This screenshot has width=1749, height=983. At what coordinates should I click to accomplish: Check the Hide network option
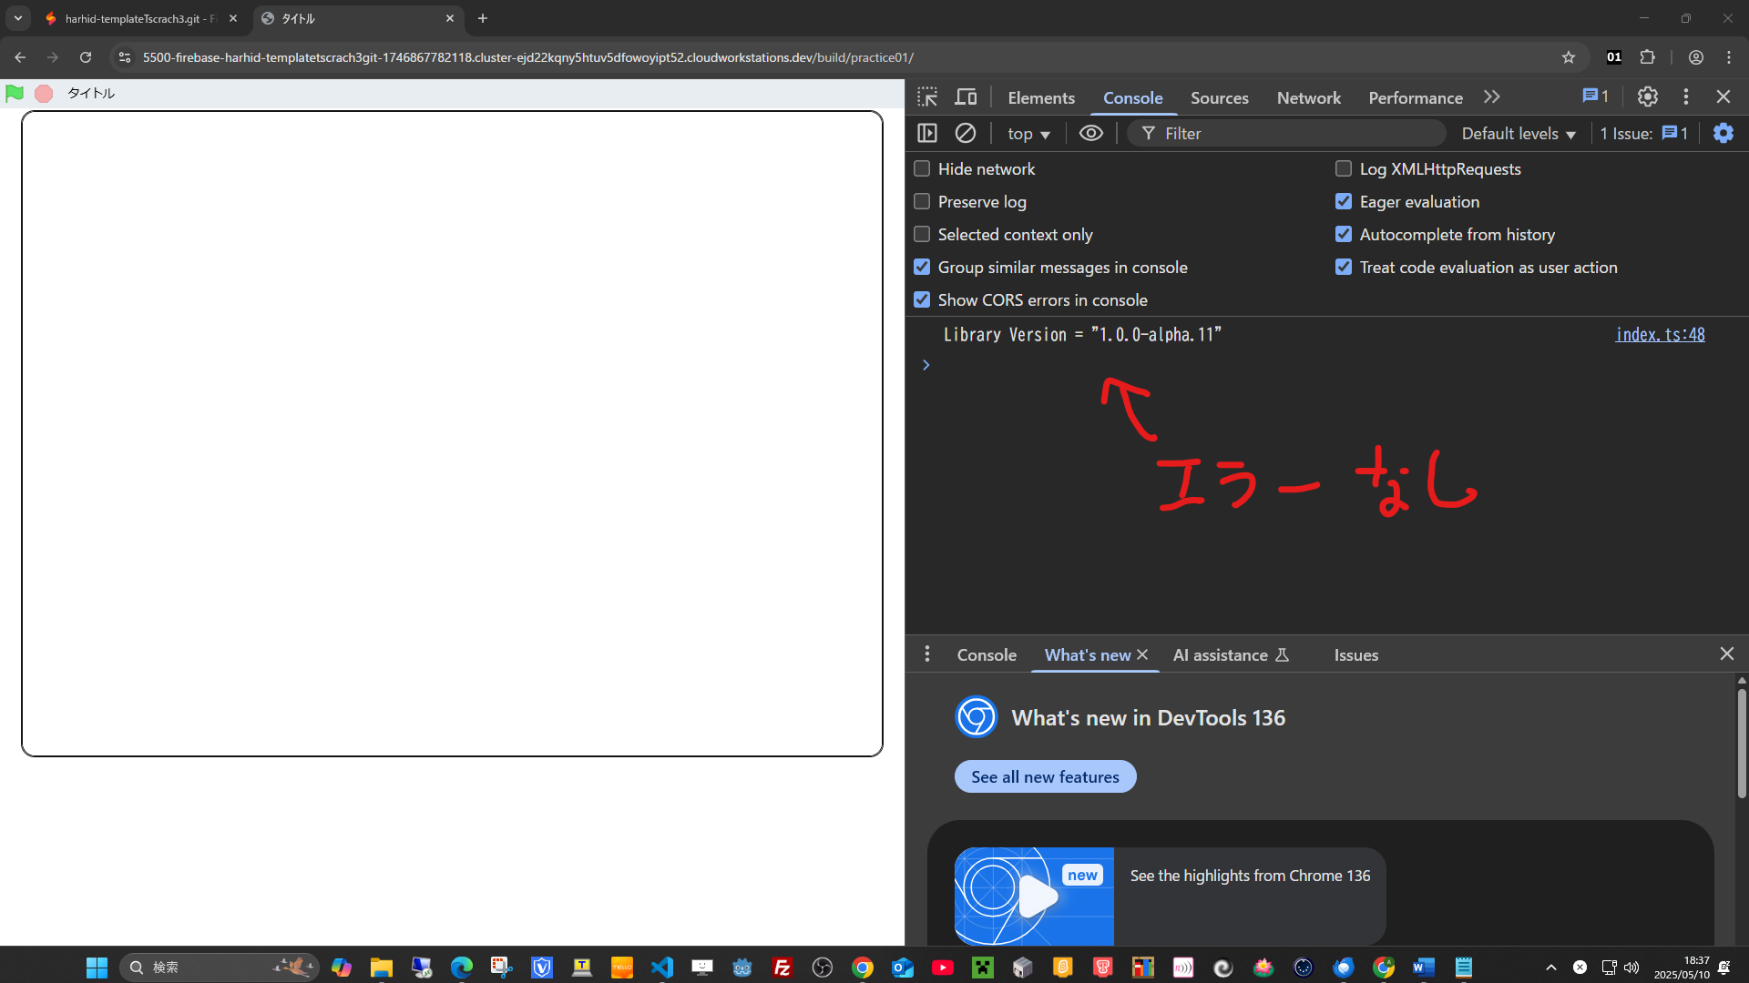point(922,168)
